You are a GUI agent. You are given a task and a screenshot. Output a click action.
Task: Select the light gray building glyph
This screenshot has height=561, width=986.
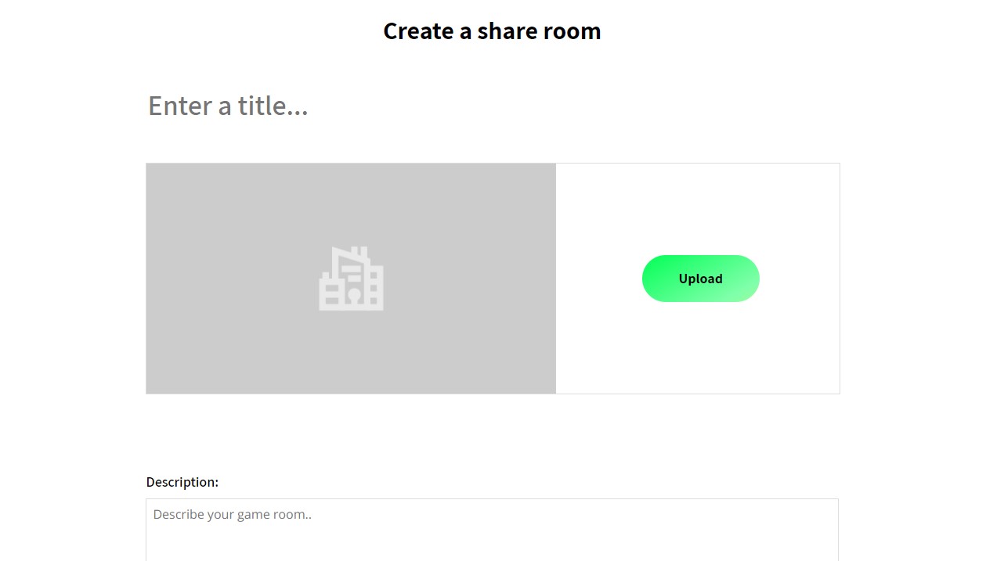tap(351, 279)
